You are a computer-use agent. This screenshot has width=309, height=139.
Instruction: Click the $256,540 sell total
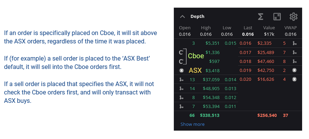click(267, 115)
